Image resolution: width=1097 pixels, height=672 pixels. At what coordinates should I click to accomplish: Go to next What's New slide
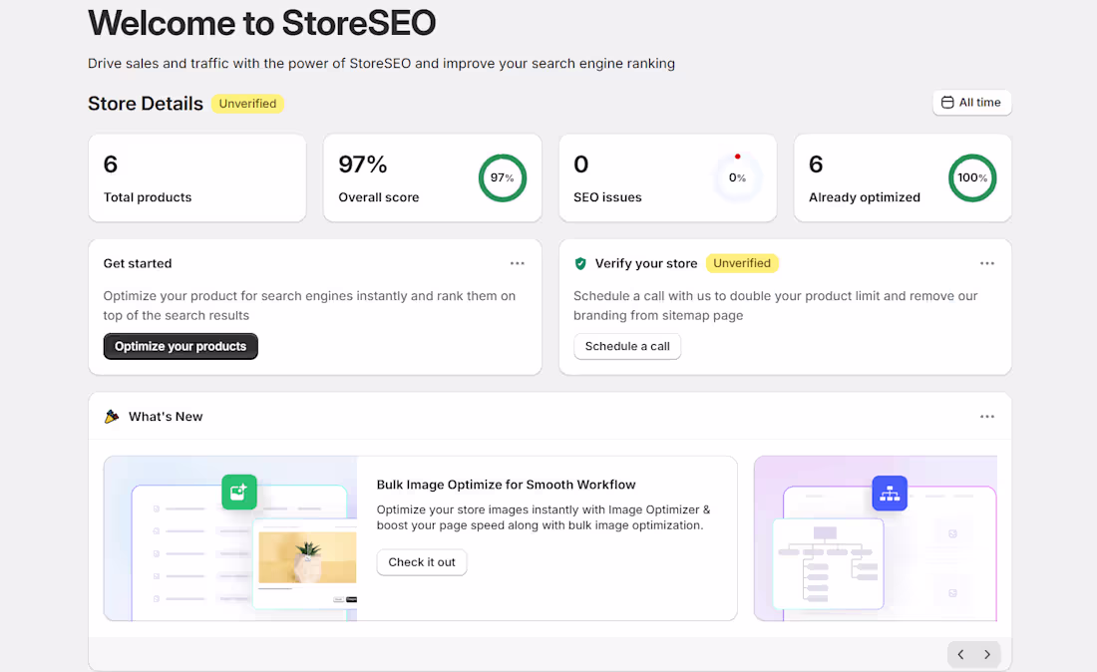tap(987, 654)
